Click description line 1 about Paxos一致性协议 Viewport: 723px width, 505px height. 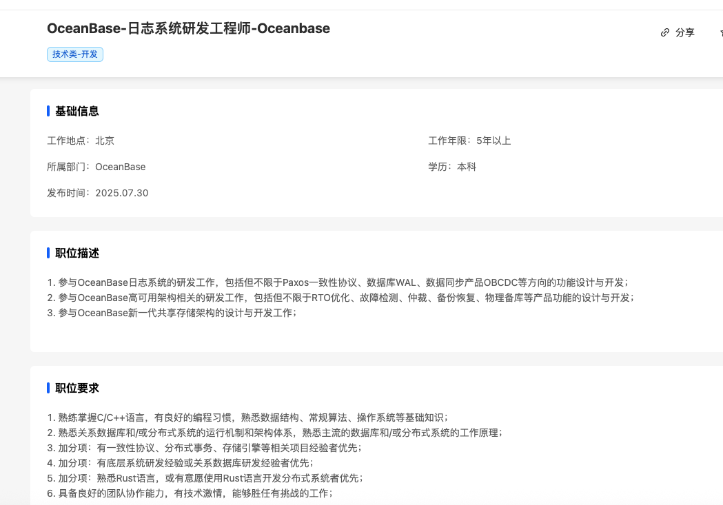click(338, 282)
